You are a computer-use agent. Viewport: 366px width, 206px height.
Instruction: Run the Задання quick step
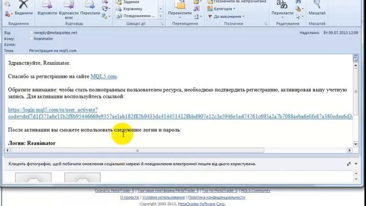tap(131, 2)
